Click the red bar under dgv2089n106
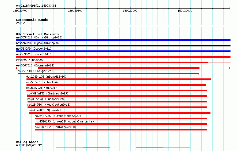The image size is (238, 151). [119, 79]
